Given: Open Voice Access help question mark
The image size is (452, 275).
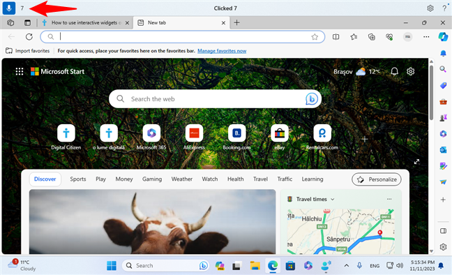Looking at the screenshot, I should (x=444, y=8).
